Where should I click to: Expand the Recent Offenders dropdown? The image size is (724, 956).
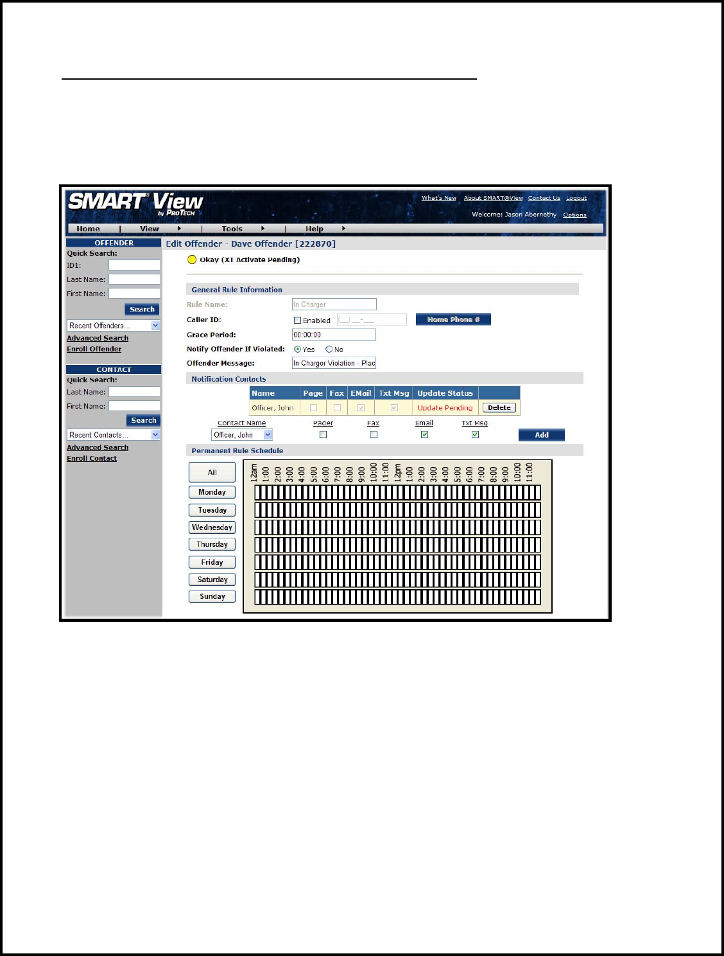pos(155,326)
